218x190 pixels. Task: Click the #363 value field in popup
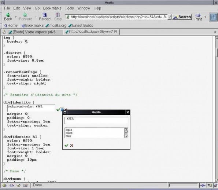[96, 120]
